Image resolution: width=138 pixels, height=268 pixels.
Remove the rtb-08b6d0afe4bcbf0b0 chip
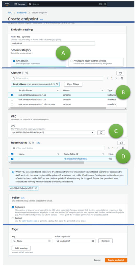(36, 188)
